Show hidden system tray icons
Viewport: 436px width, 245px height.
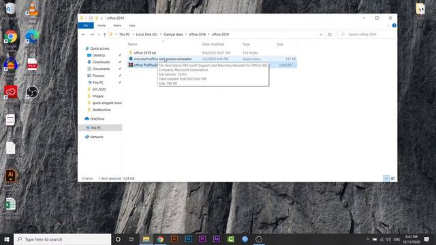click(x=368, y=239)
